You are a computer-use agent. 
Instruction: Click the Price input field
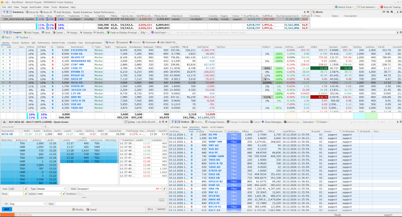pos(16,194)
